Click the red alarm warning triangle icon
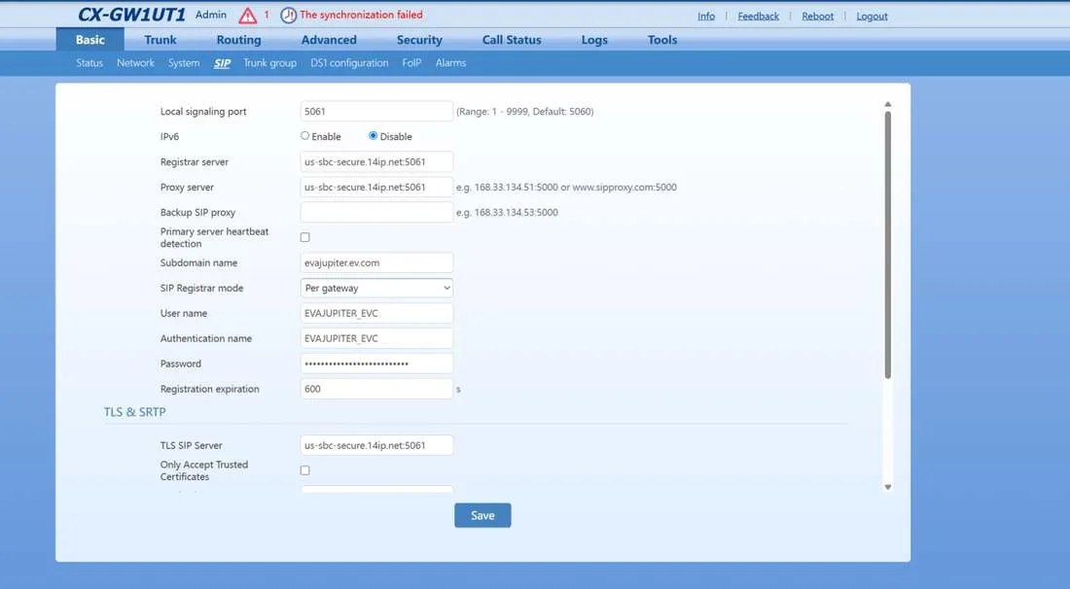 (x=248, y=15)
